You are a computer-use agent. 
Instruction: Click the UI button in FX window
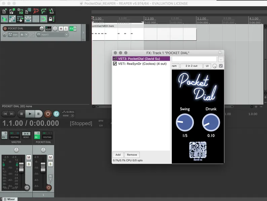point(207,66)
